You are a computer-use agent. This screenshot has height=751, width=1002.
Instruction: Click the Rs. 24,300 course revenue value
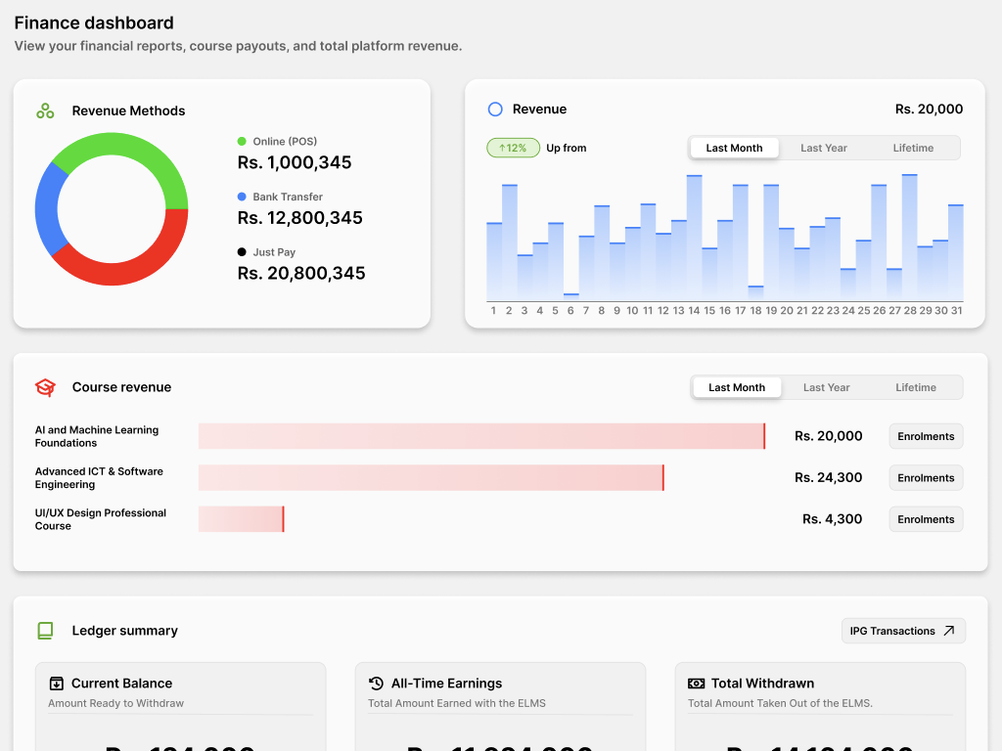(828, 477)
